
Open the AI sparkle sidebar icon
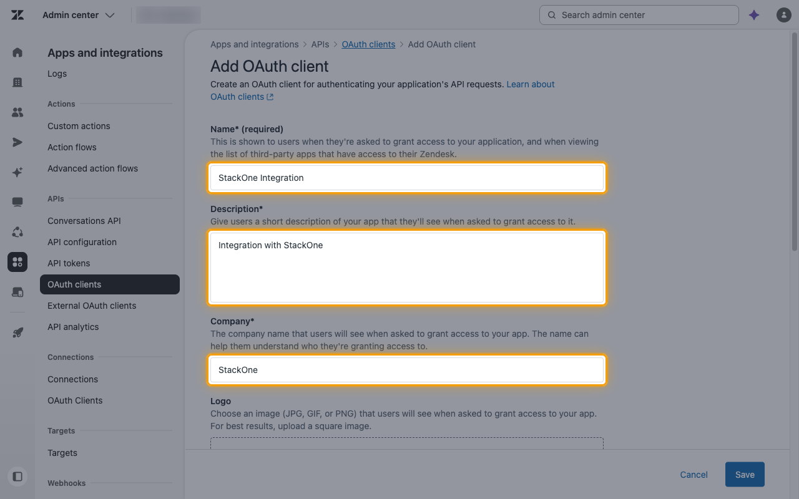click(x=17, y=172)
